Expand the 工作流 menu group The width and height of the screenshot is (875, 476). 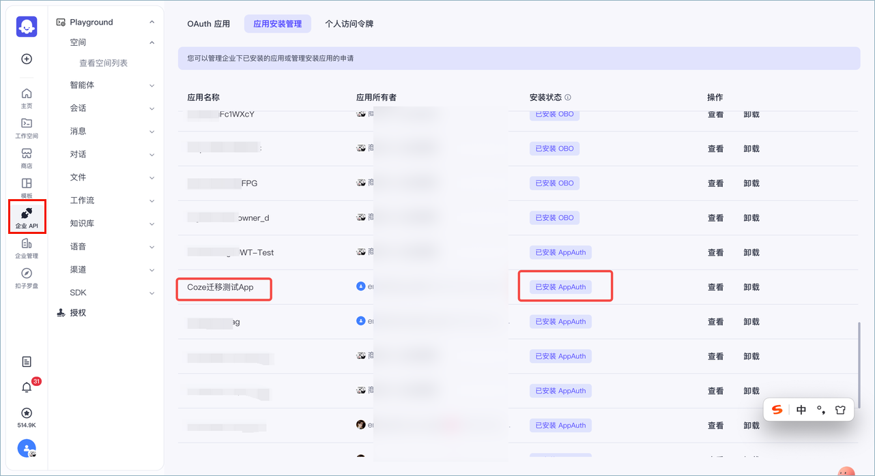point(152,201)
